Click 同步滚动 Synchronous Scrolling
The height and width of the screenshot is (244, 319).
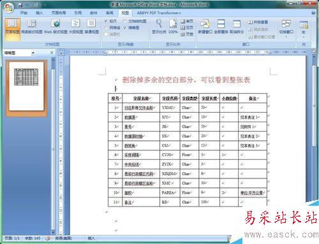pyautogui.click(x=258, y=29)
